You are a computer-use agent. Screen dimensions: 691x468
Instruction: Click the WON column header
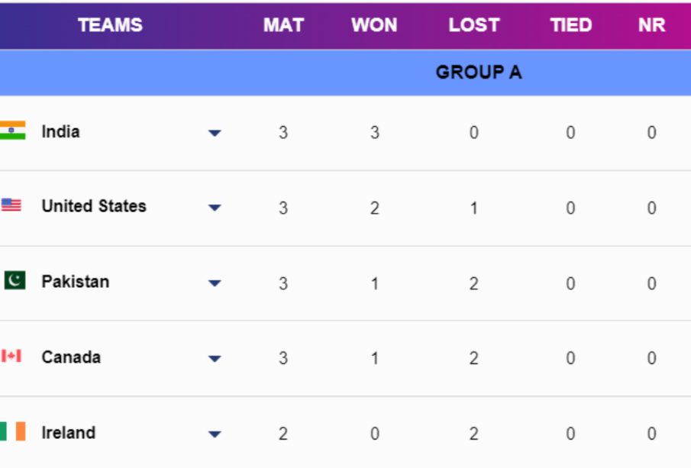tap(374, 25)
